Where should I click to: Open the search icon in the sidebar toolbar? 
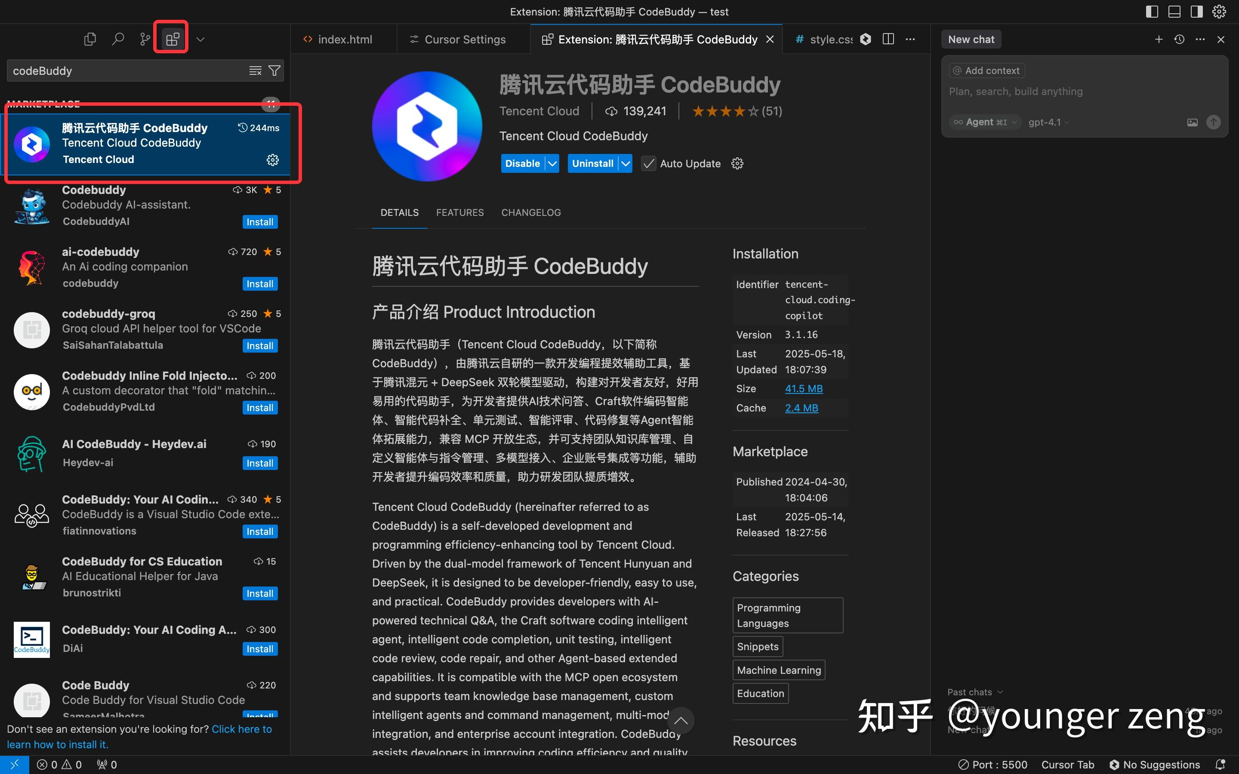(117, 38)
